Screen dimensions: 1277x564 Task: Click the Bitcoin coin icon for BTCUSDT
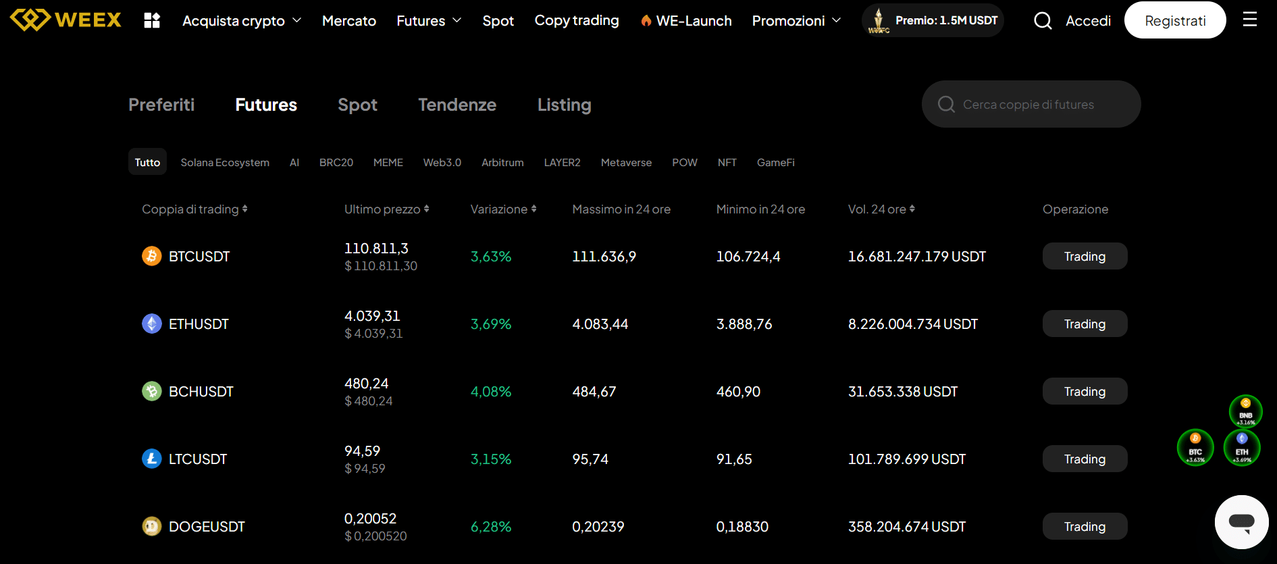point(152,256)
